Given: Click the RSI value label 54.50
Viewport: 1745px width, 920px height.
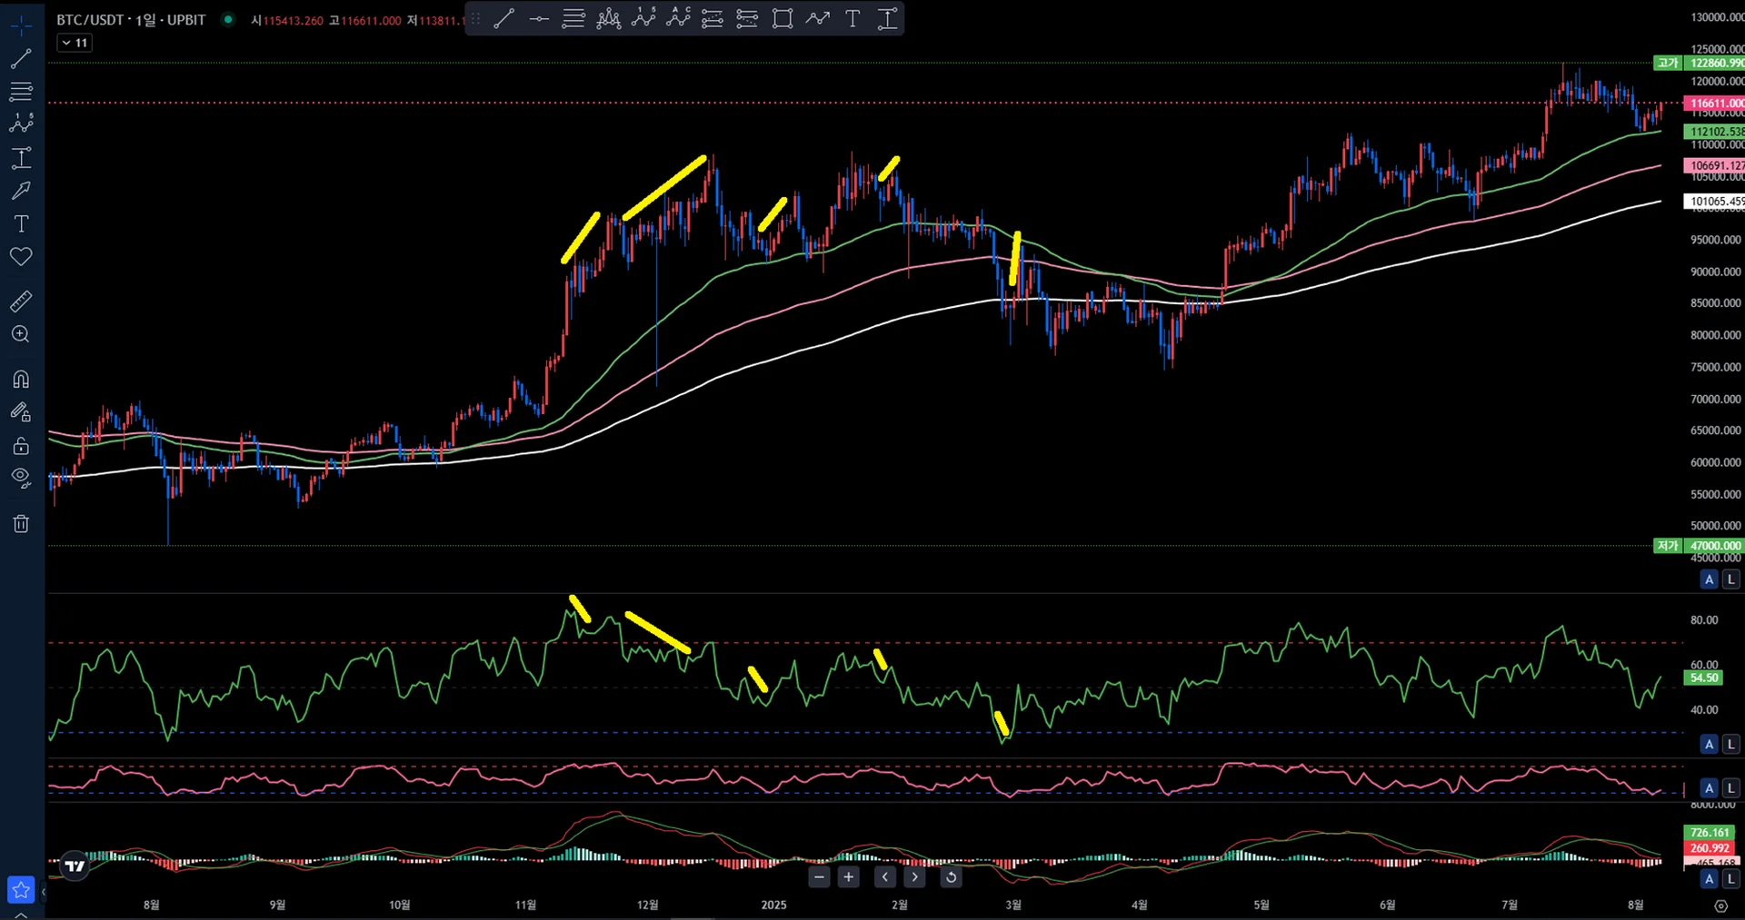Looking at the screenshot, I should click(1704, 678).
